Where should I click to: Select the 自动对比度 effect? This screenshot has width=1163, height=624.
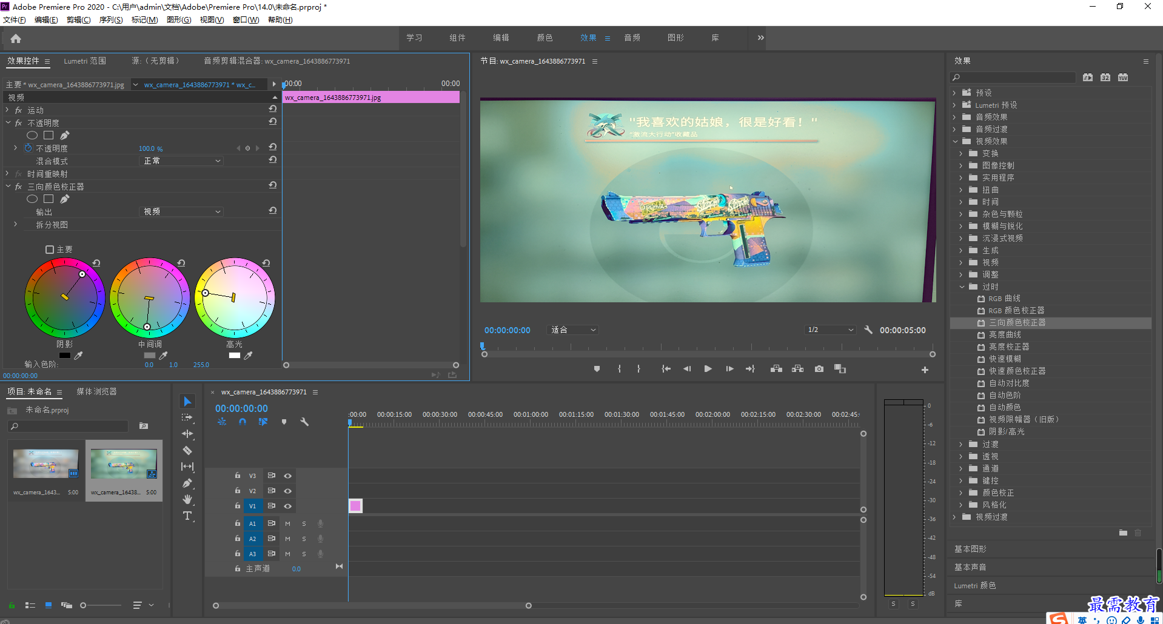(1009, 383)
